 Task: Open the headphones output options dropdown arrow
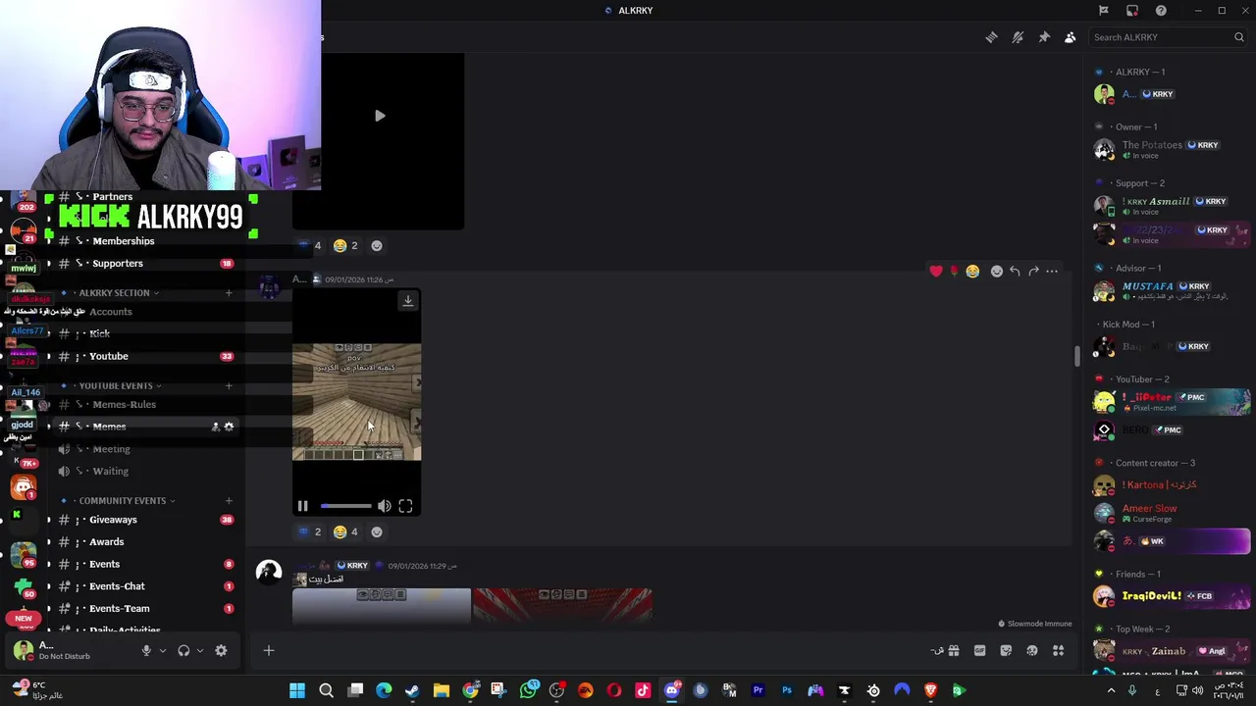point(200,650)
